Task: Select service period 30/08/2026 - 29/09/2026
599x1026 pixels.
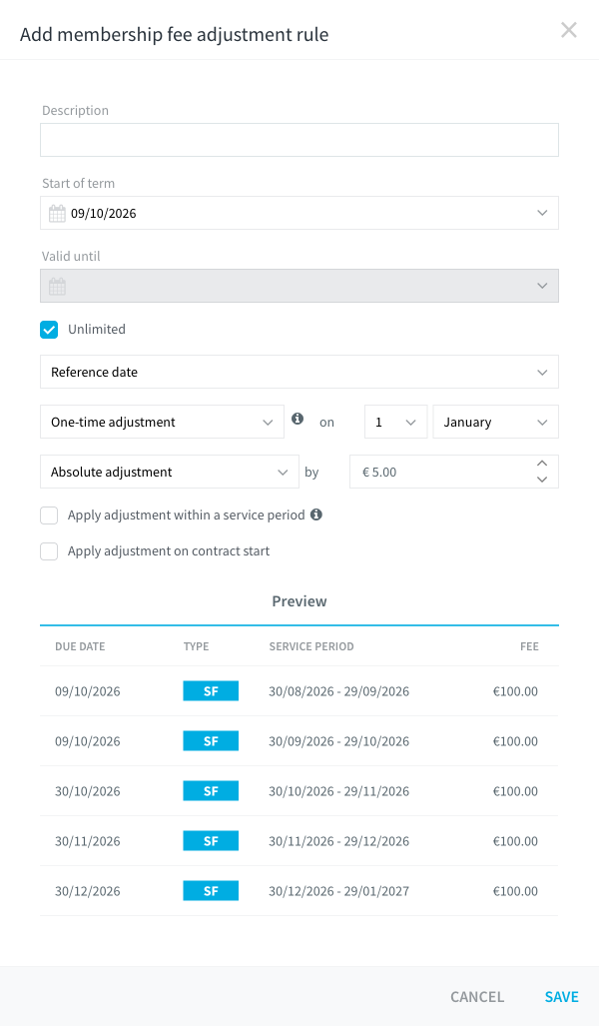Action: pyautogui.click(x=338, y=691)
